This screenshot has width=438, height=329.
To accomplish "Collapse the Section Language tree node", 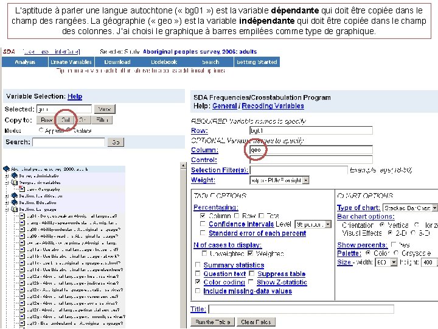I will 7,209.
